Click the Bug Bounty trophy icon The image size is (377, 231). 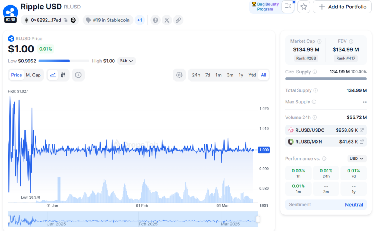(254, 4)
